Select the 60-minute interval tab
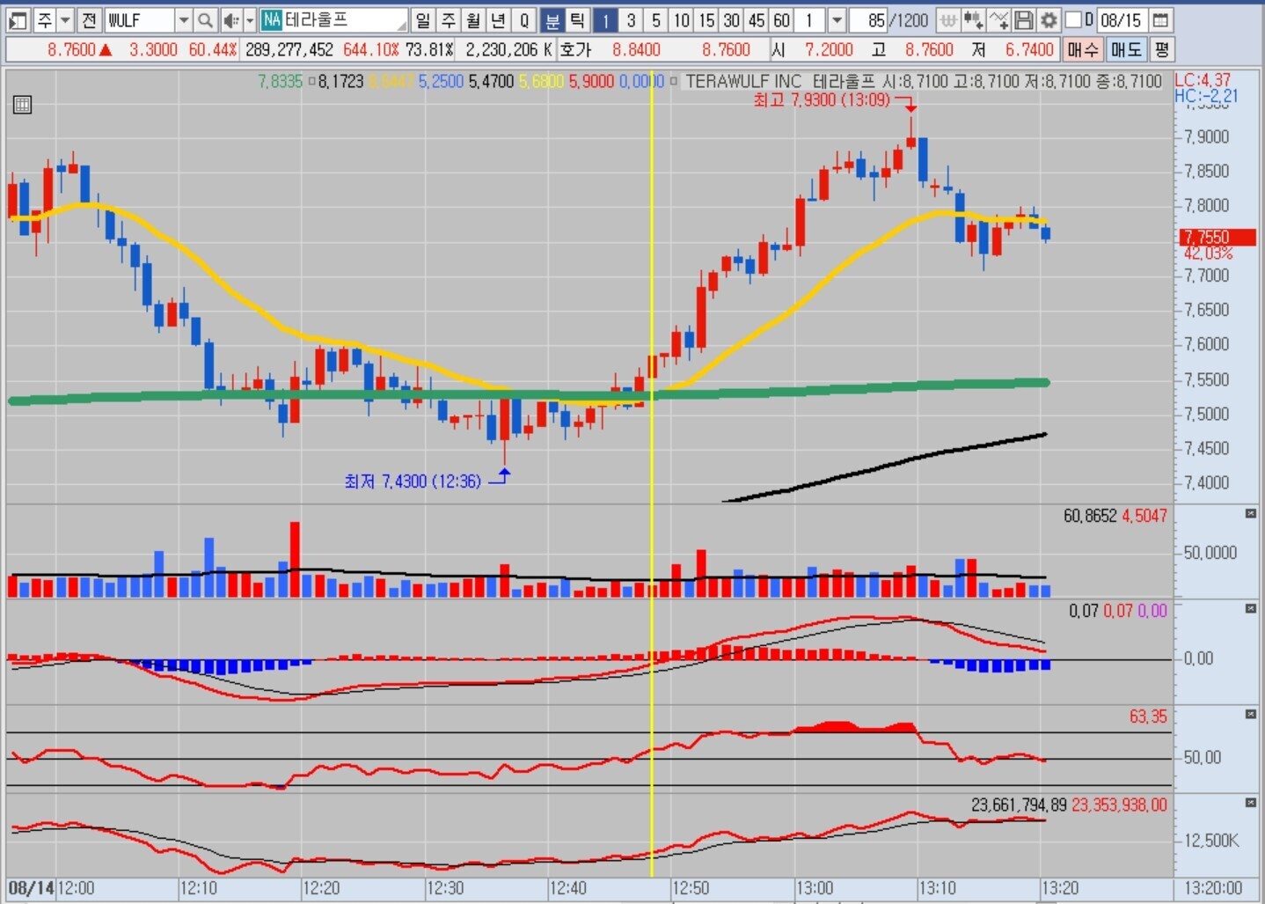Screen dimensions: 1265x904 click(781, 19)
